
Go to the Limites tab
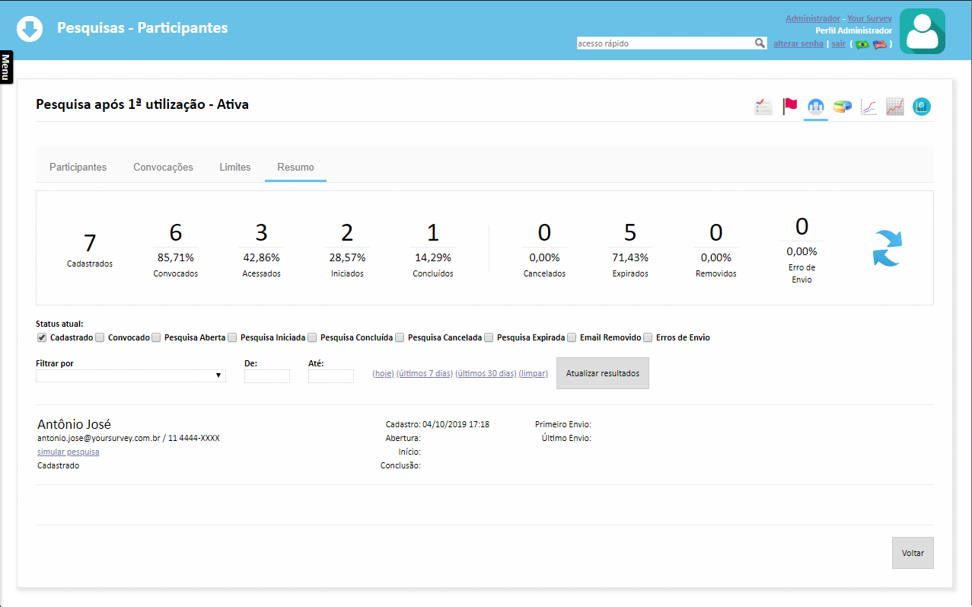click(235, 167)
